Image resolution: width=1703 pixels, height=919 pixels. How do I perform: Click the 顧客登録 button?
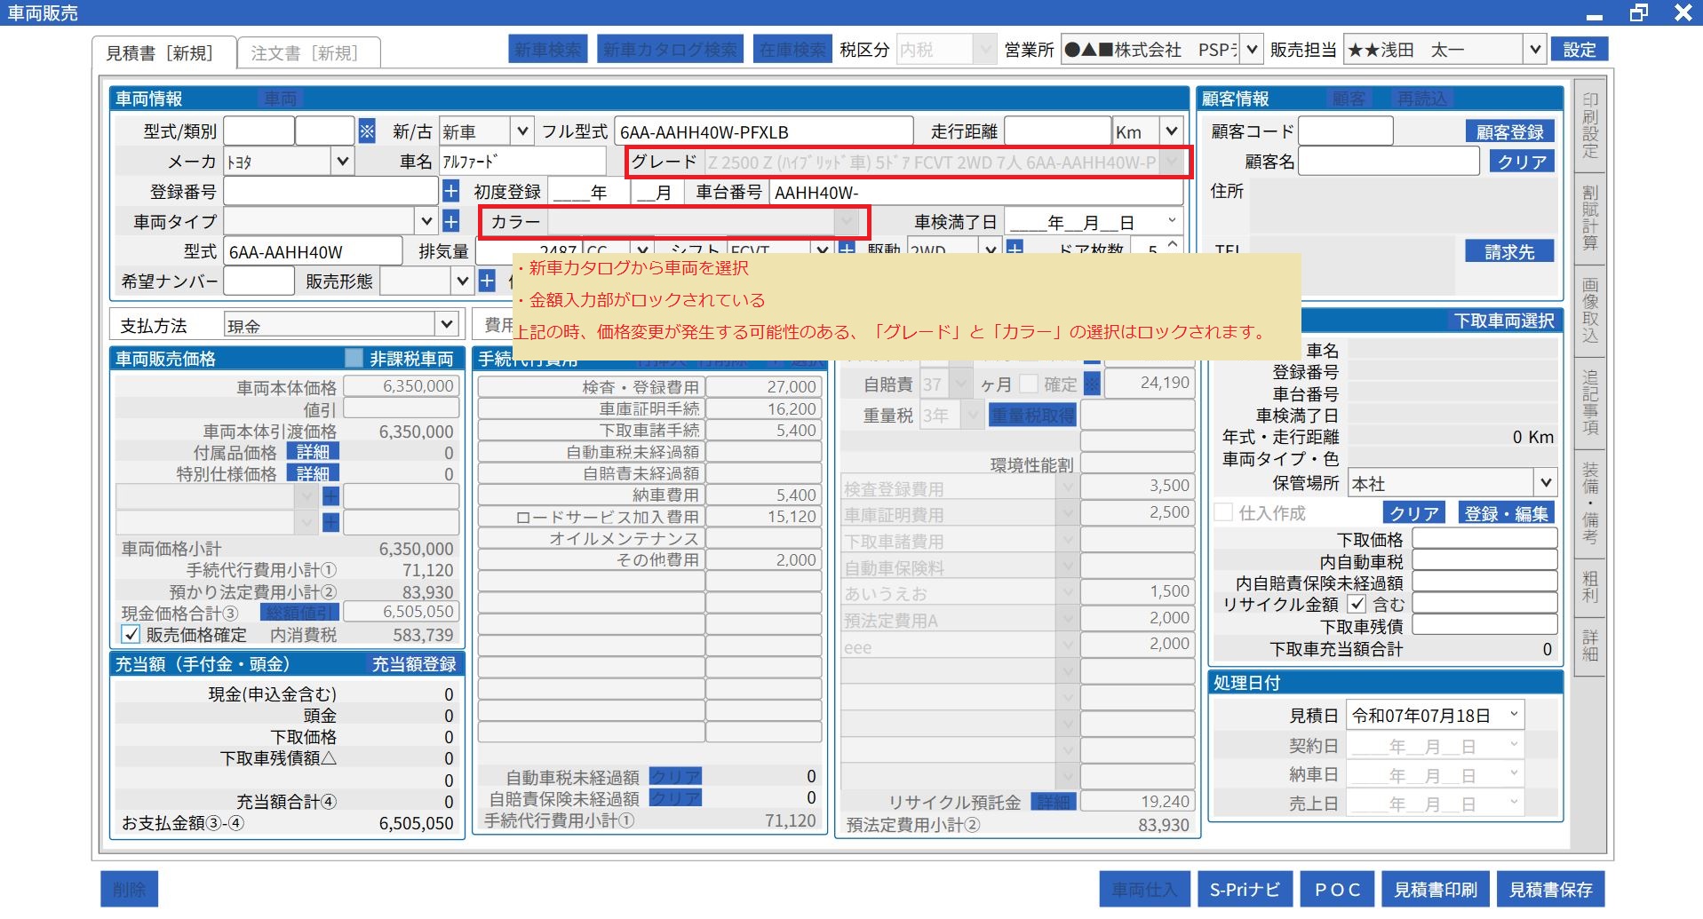1509,132
